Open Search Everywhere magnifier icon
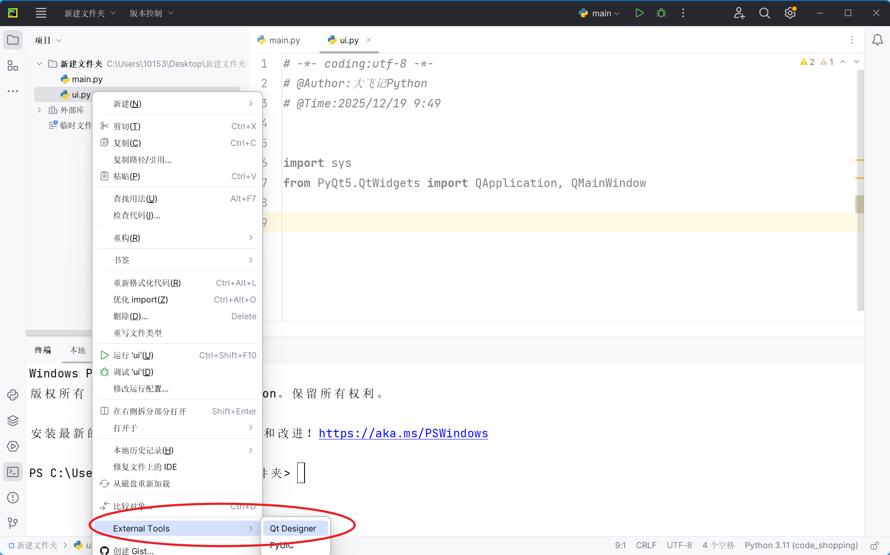The image size is (890, 555). coord(765,13)
